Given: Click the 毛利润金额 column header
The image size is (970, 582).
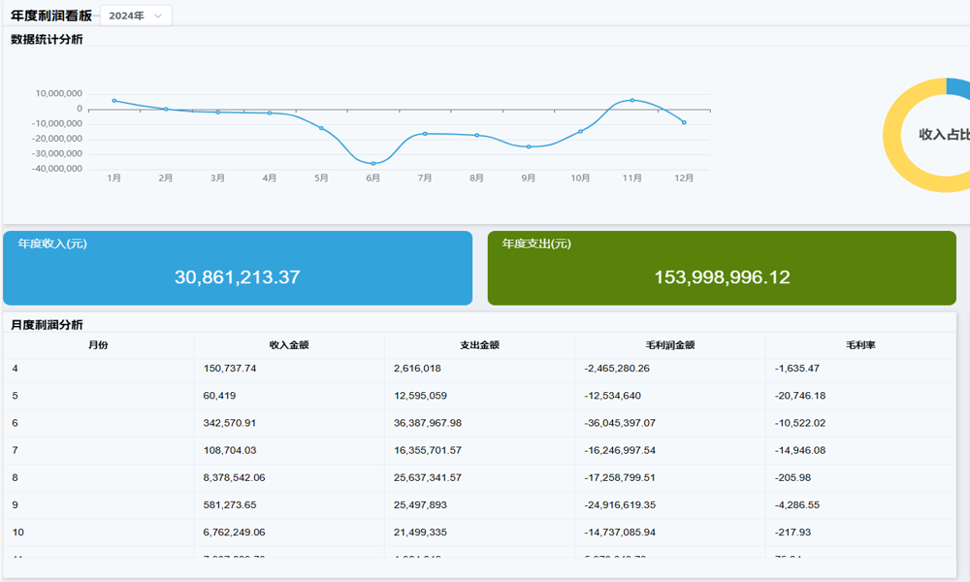Looking at the screenshot, I should click(x=669, y=345).
